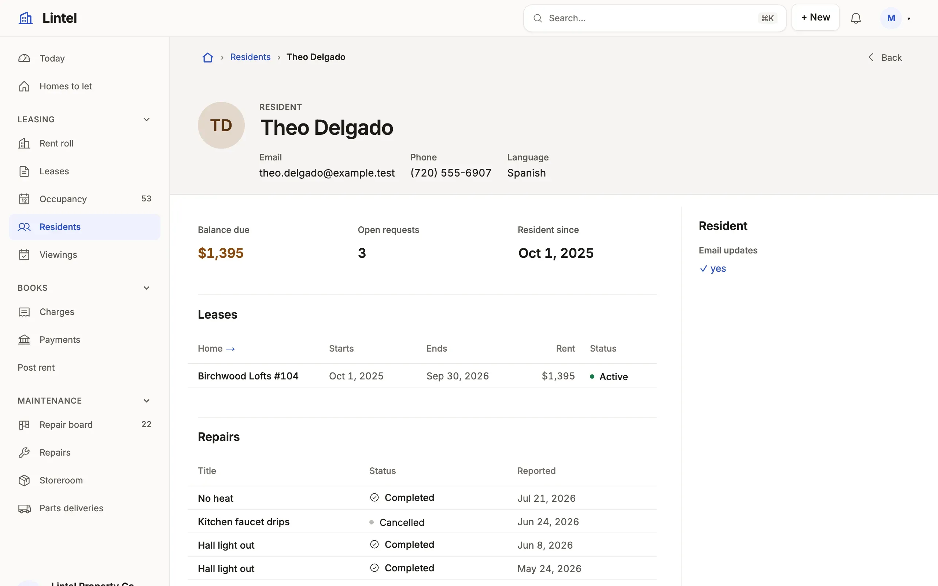
Task: Collapse the BOOKS section
Action: [x=147, y=288]
